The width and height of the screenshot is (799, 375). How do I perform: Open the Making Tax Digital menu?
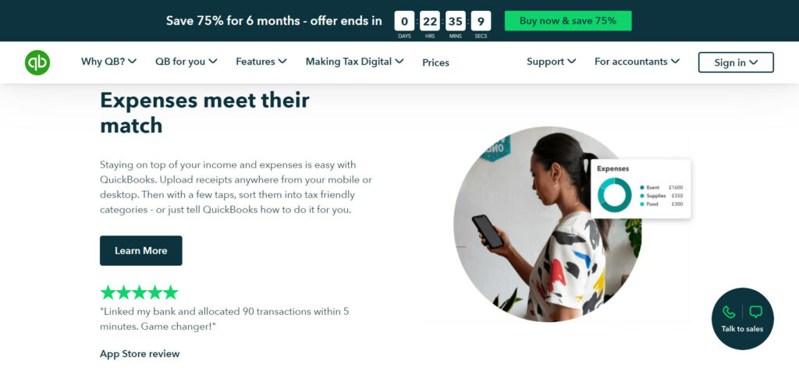(354, 62)
